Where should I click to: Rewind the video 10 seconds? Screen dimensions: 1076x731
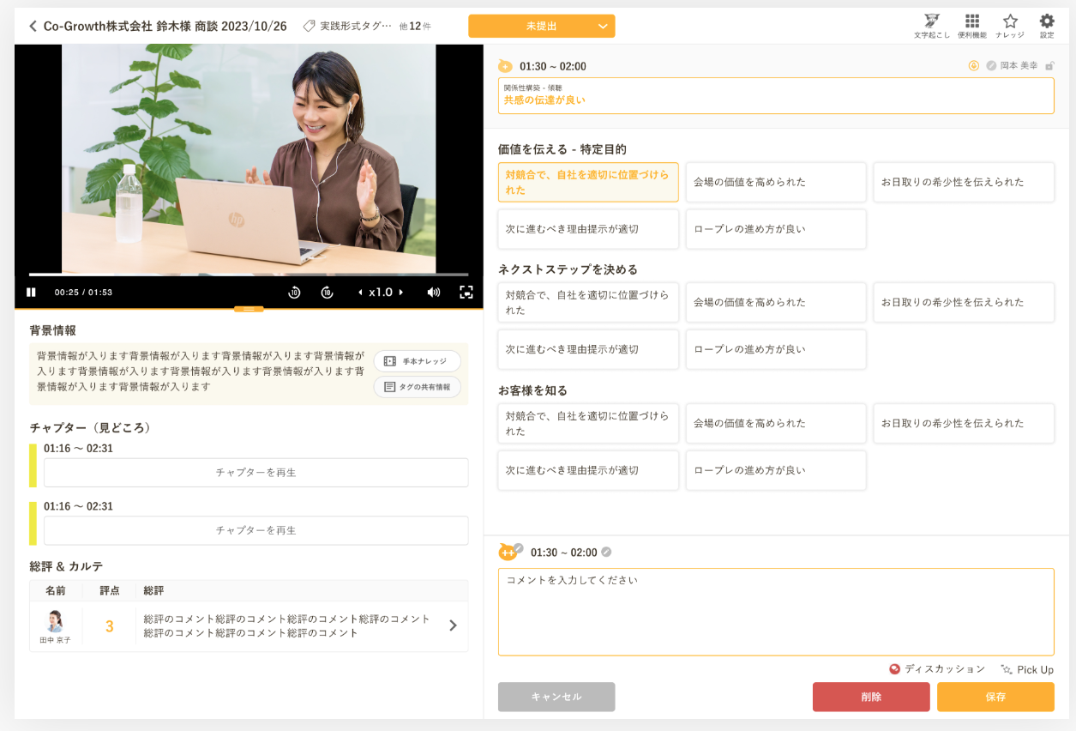pos(294,293)
